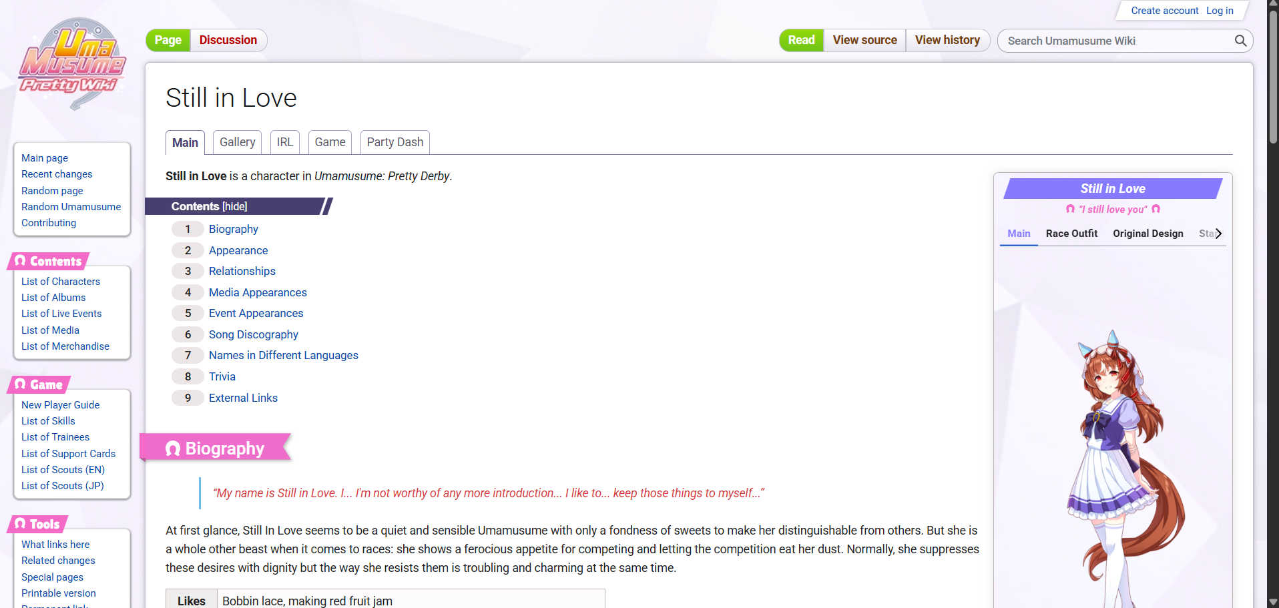Click the search magnifier icon
1279x608 pixels.
click(1240, 41)
